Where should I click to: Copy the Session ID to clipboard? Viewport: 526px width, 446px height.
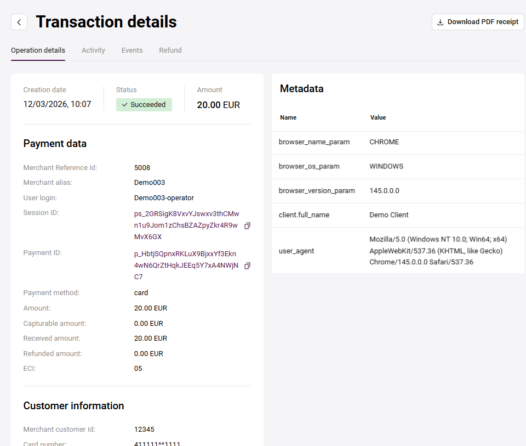pos(247,225)
